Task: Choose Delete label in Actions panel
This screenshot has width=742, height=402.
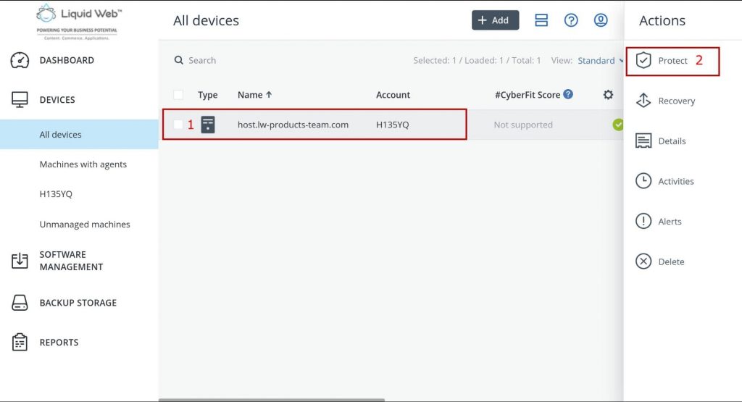Action: point(671,261)
